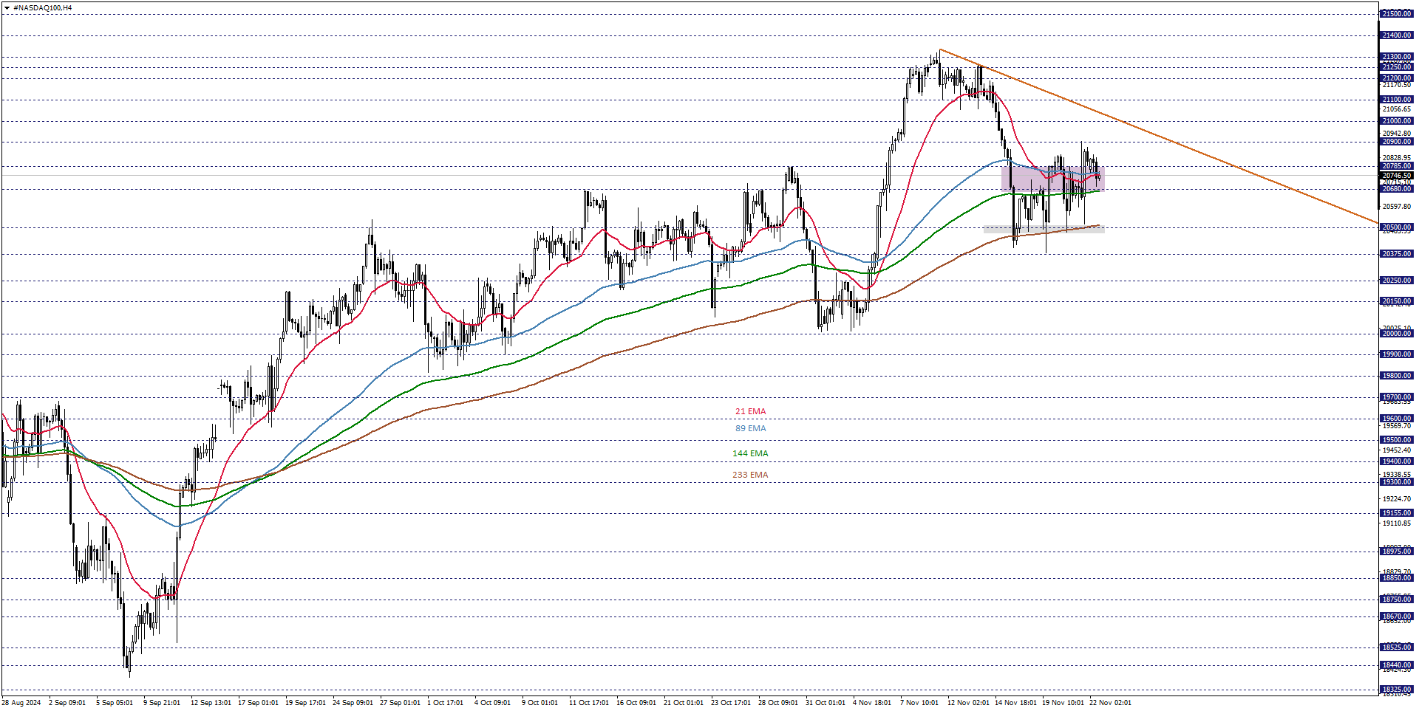Click the 19800.00 price level label
The width and height of the screenshot is (1416, 711).
[x=1396, y=376]
